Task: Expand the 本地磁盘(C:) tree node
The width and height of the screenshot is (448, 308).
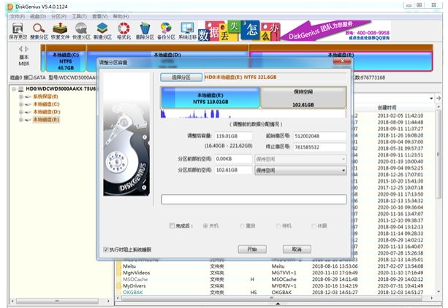Action: pyautogui.click(x=21, y=105)
